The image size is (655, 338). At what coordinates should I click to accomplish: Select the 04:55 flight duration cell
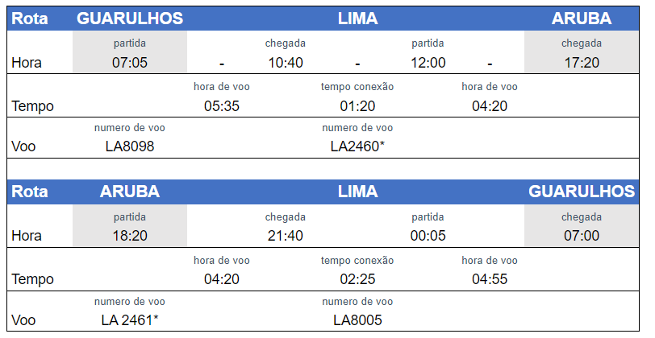coord(490,279)
